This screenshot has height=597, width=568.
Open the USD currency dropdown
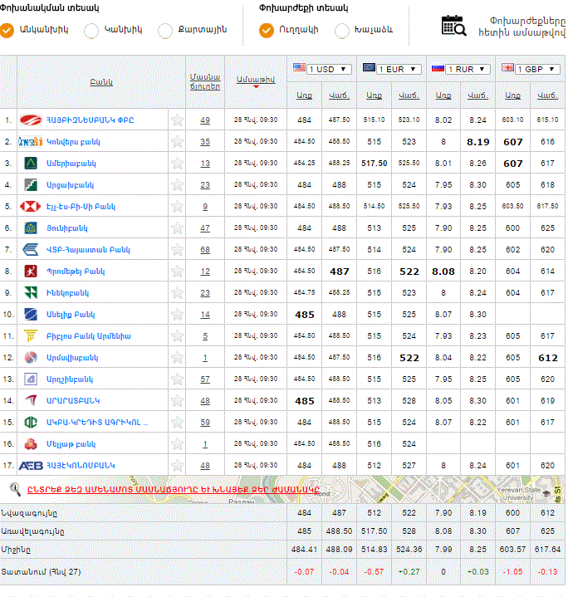[322, 69]
